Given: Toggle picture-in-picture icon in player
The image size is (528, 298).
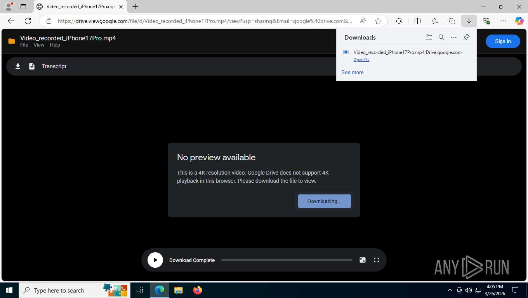Looking at the screenshot, I should point(363,260).
